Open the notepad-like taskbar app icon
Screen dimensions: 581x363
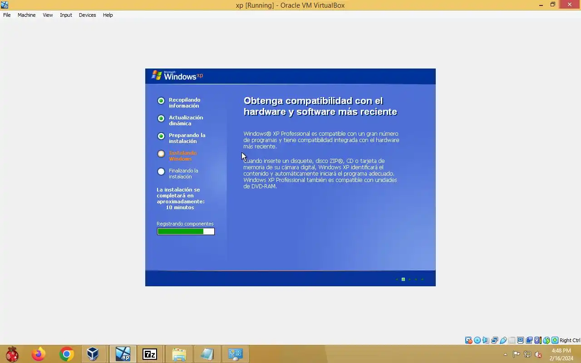207,354
